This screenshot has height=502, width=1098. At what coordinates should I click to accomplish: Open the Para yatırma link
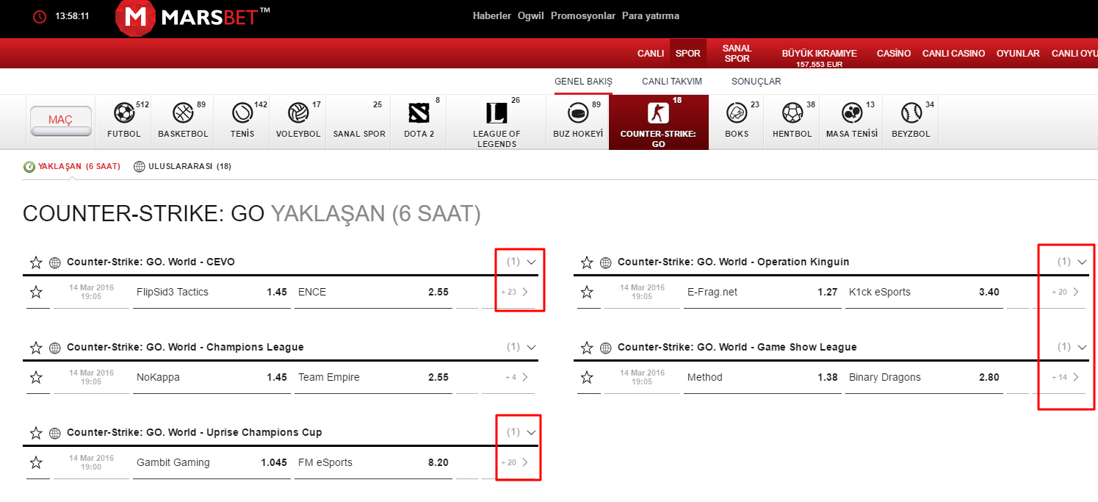(x=651, y=15)
